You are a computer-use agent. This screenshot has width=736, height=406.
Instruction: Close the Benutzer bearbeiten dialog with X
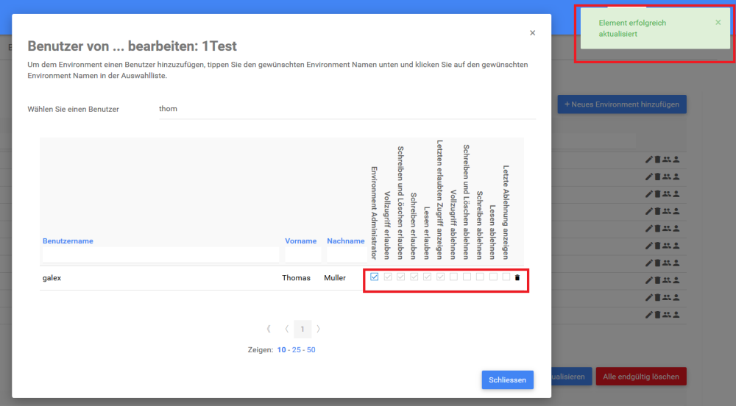(532, 33)
